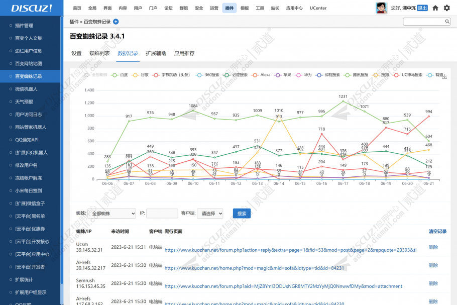Viewport: 457px width, 305px height.
Task: Open 用户访问日志 in the sidebar
Action: [29, 115]
